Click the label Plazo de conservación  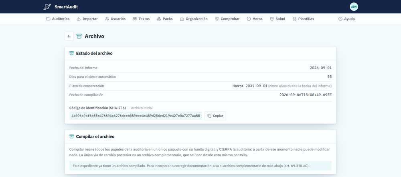coord(87,86)
